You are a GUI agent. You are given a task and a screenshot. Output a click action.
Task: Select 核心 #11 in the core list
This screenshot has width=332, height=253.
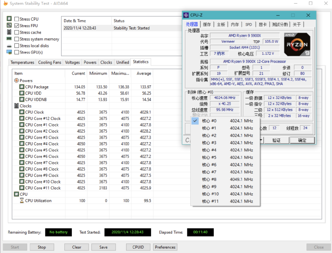(x=226, y=201)
